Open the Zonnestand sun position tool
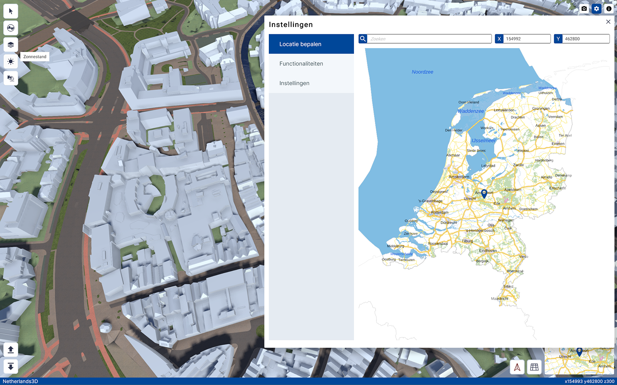 pyautogui.click(x=11, y=61)
